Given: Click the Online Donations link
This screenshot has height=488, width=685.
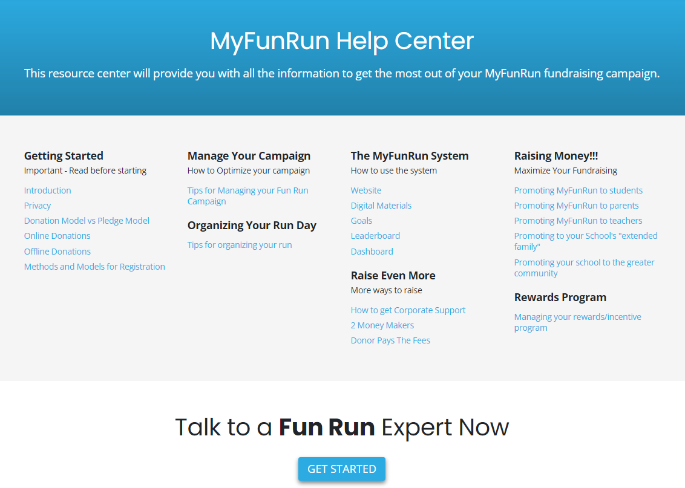Looking at the screenshot, I should 57,236.
